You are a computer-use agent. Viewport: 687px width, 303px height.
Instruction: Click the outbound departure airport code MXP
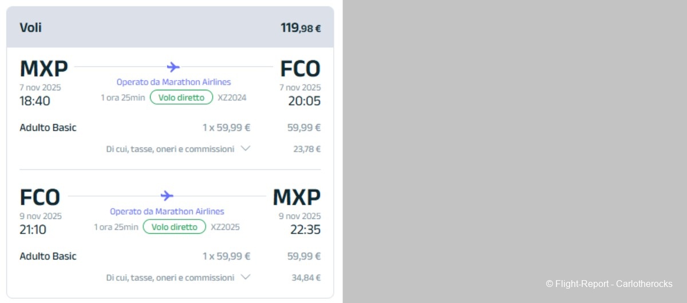(x=44, y=69)
